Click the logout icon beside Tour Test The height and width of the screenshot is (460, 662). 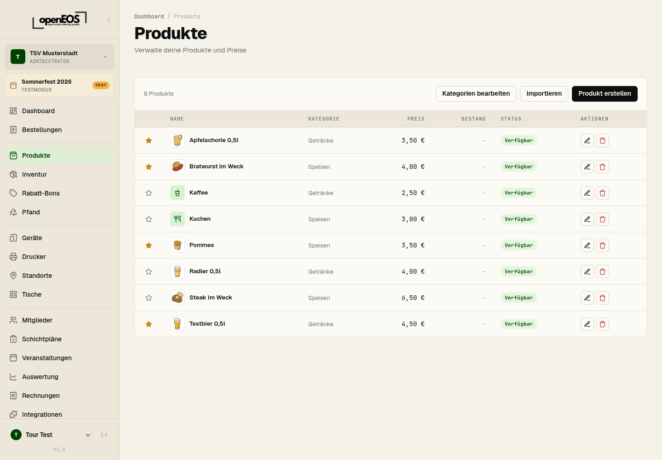coord(104,435)
